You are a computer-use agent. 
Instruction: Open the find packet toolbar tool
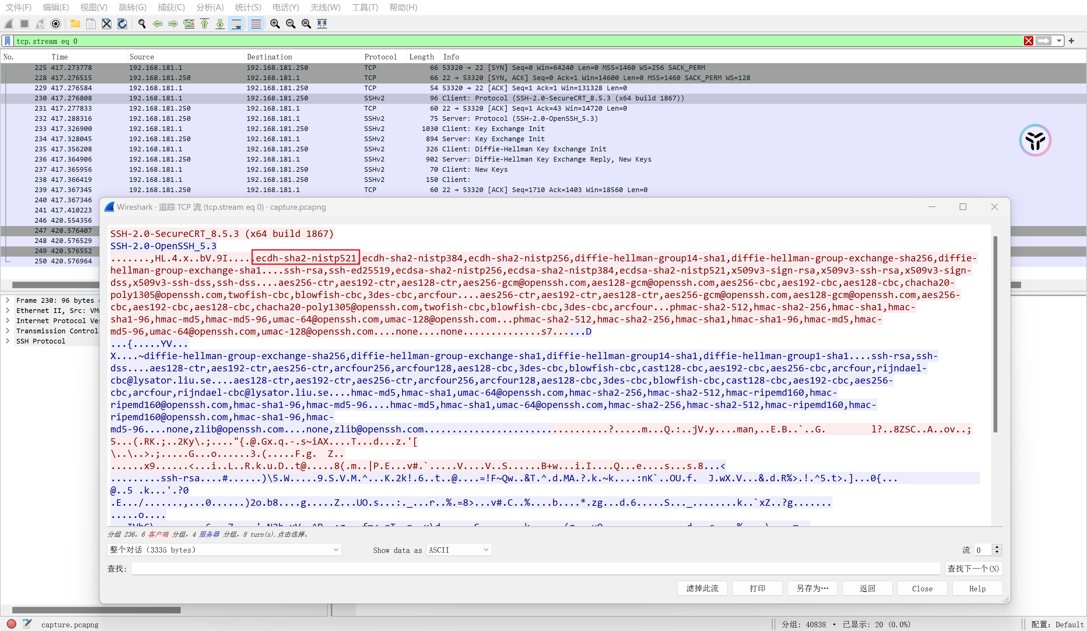tap(142, 24)
